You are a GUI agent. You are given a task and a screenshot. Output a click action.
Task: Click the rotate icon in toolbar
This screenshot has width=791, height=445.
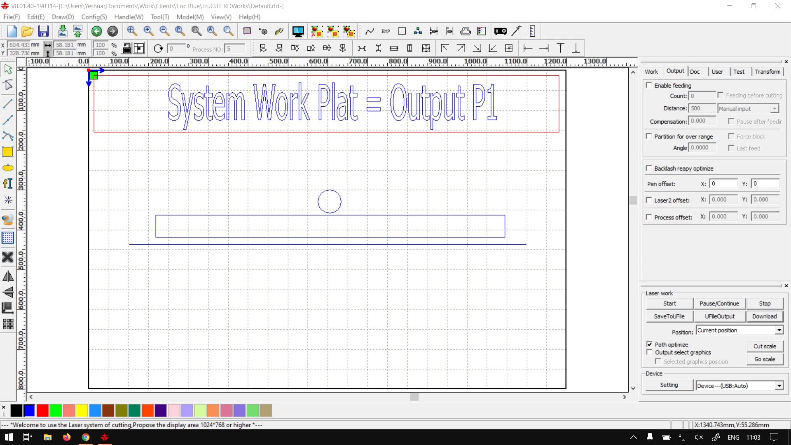click(x=158, y=49)
